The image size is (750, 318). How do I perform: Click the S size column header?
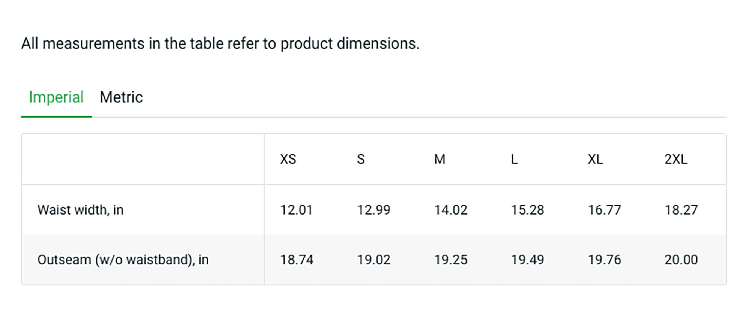[361, 159]
